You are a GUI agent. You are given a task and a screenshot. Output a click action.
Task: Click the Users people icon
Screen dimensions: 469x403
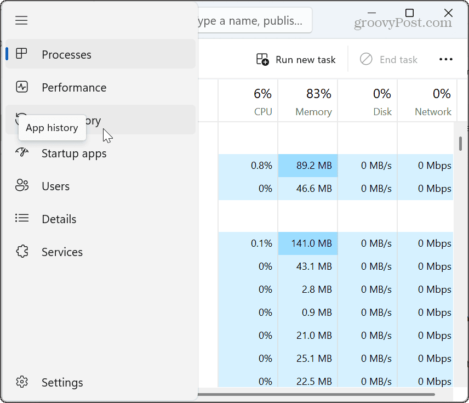pos(22,185)
